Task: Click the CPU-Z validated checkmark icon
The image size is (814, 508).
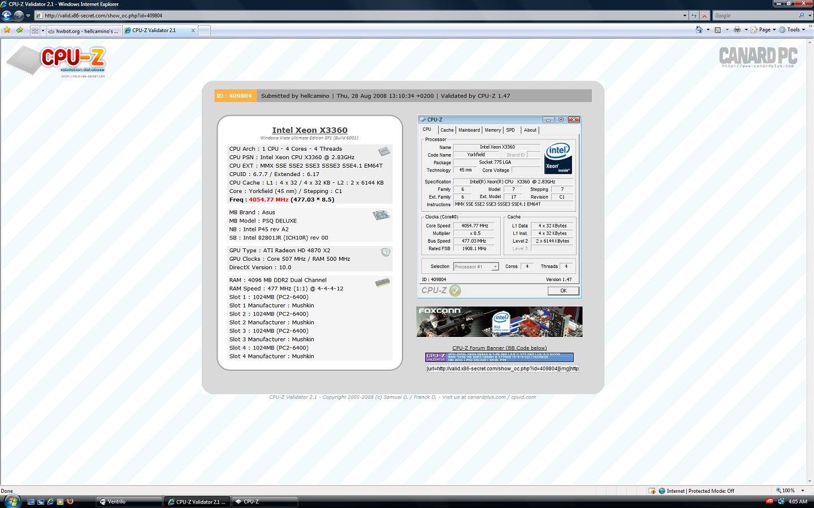Action: click(x=456, y=291)
